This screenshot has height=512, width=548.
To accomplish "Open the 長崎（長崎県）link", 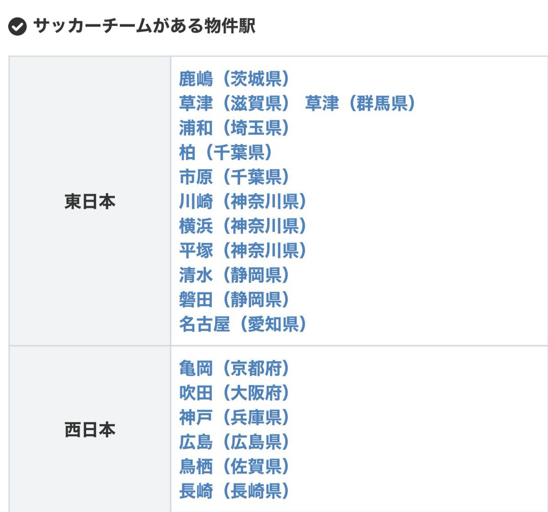I will [x=234, y=491].
